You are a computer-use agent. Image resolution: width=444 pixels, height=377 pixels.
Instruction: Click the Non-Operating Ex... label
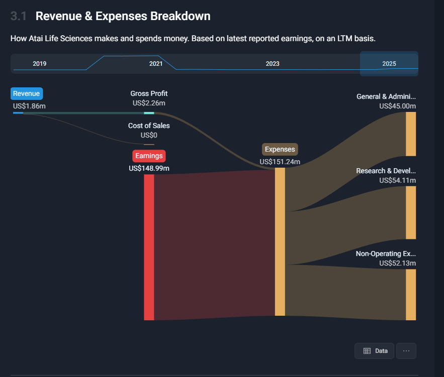(386, 254)
